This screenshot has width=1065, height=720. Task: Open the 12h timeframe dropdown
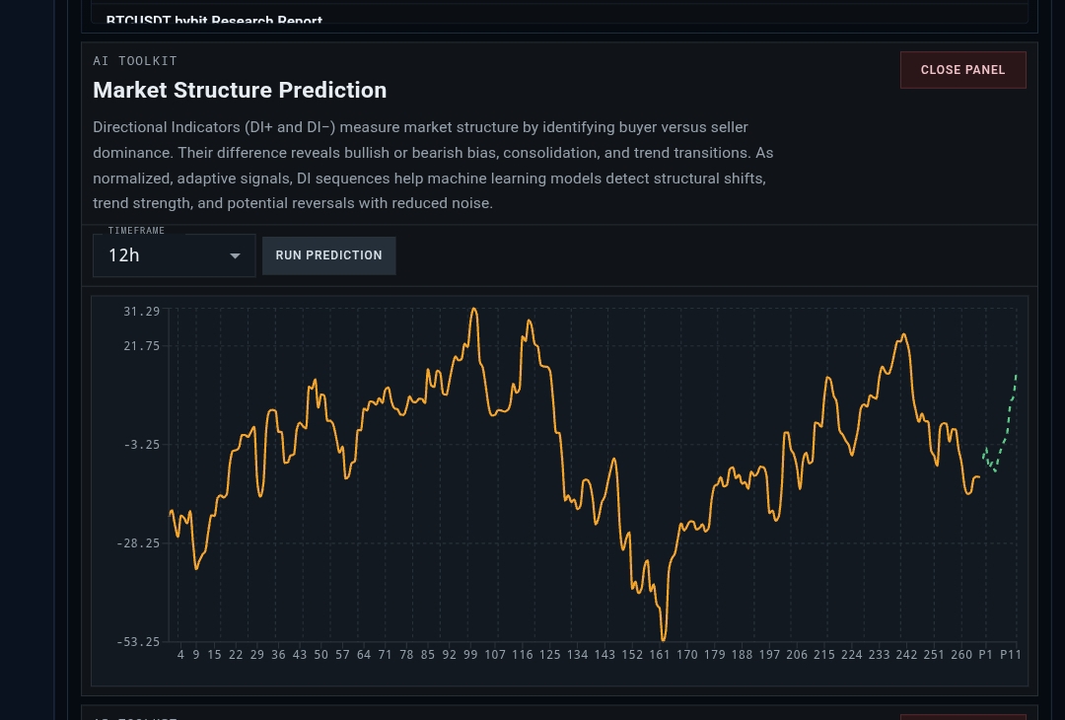174,255
